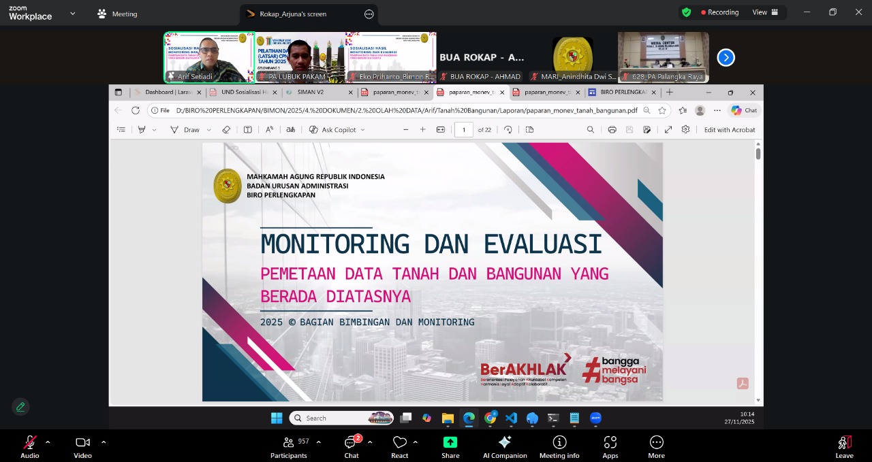Select Arif Setiadi's video thumbnail
872x462 pixels.
pyautogui.click(x=208, y=57)
